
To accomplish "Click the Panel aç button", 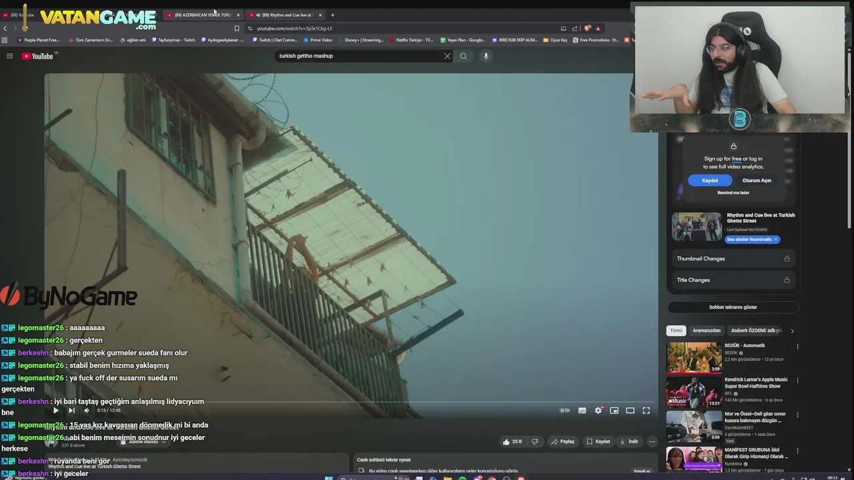I will [642, 471].
